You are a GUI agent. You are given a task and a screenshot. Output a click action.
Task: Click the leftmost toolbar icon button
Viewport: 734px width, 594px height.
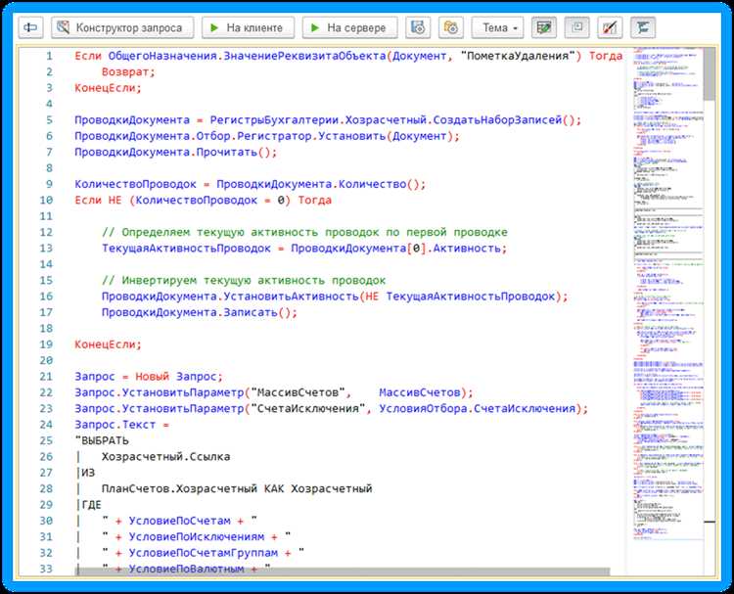tap(31, 27)
